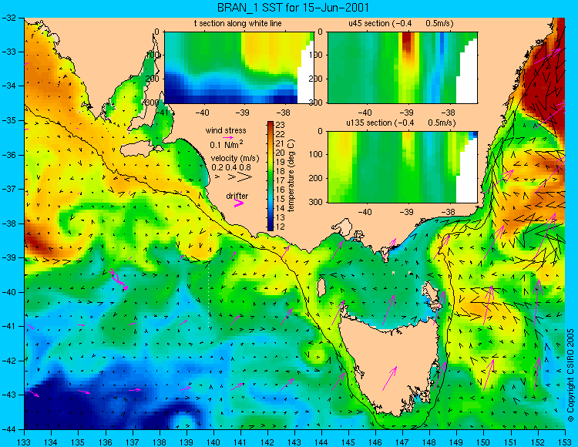Open the t section temperature inset plot
578x447 pixels.
click(239, 68)
